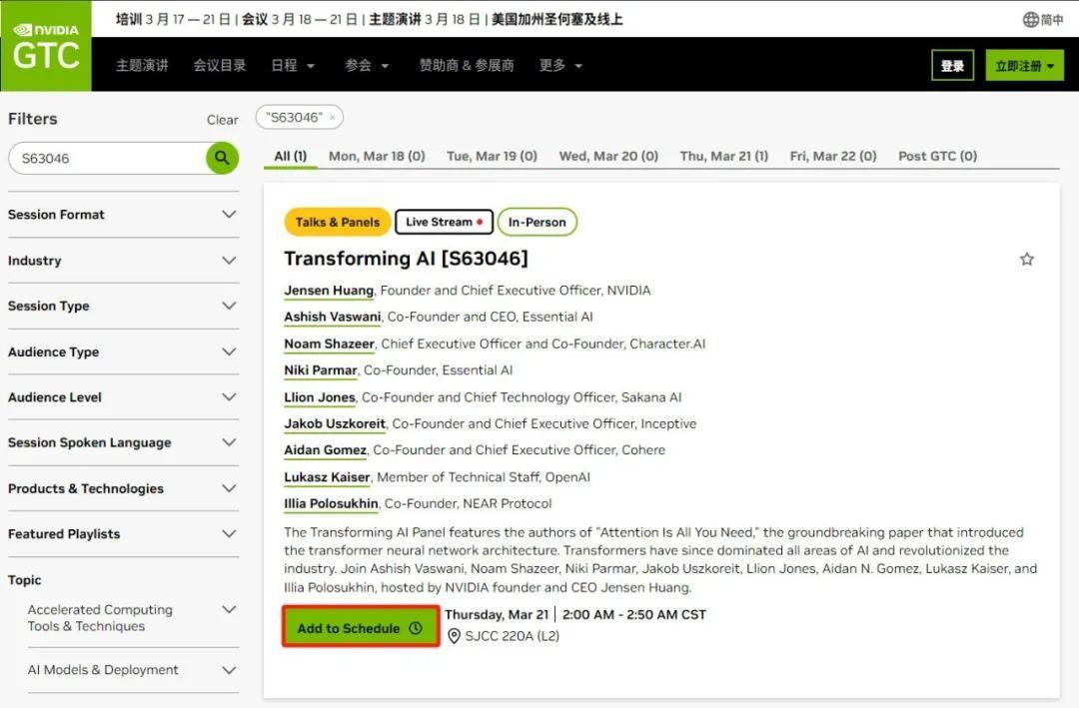Open the 更多 dropdown menu
1079x708 pixels.
[x=560, y=65]
